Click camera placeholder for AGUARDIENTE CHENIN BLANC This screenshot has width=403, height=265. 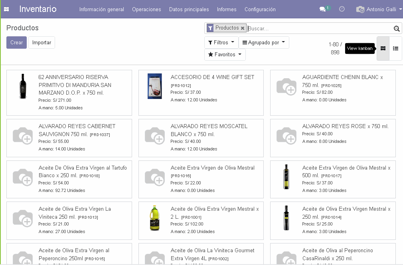[x=286, y=86]
